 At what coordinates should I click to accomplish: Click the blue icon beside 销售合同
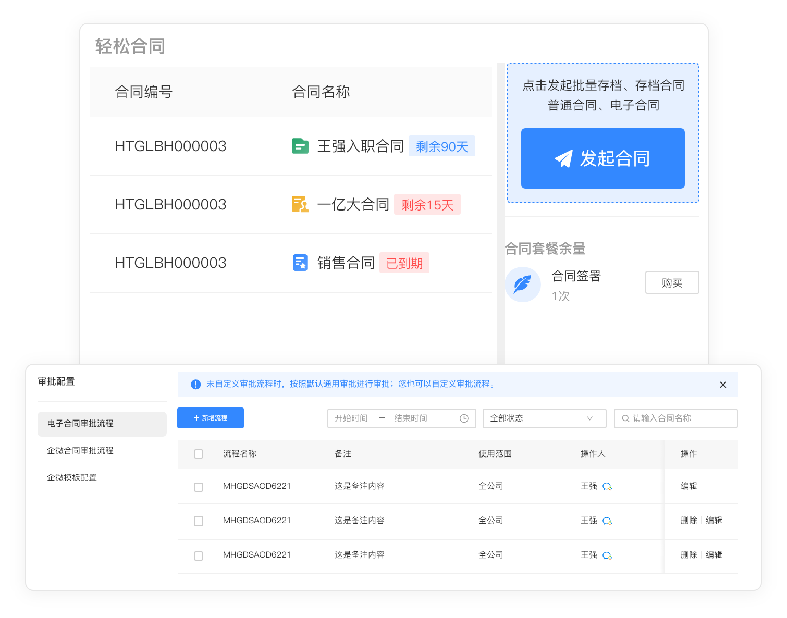300,263
